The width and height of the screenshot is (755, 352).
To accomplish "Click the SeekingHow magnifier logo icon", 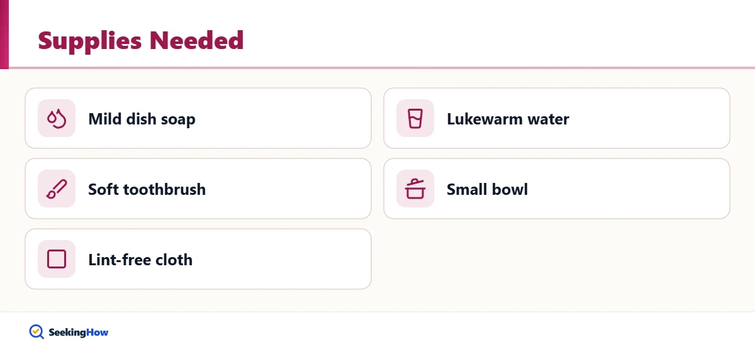I will (36, 332).
